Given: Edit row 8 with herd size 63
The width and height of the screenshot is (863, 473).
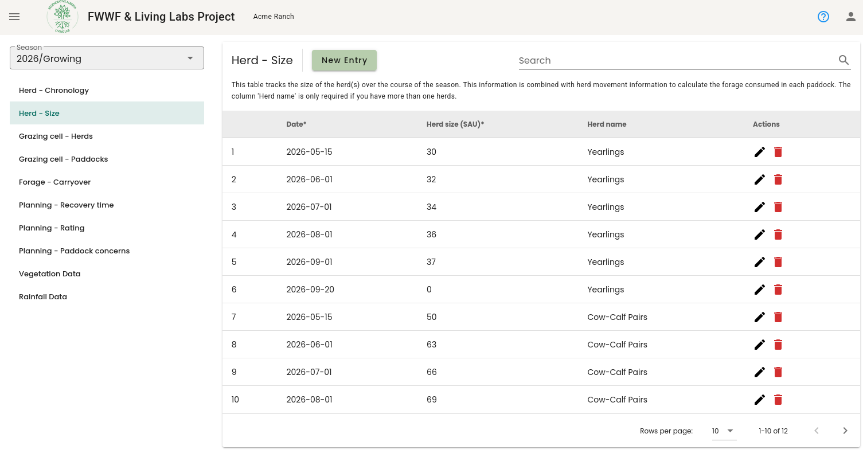Looking at the screenshot, I should pos(760,345).
